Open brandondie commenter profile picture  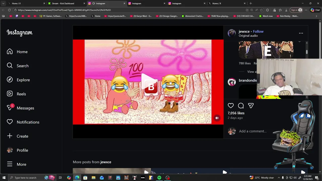coord(232,82)
